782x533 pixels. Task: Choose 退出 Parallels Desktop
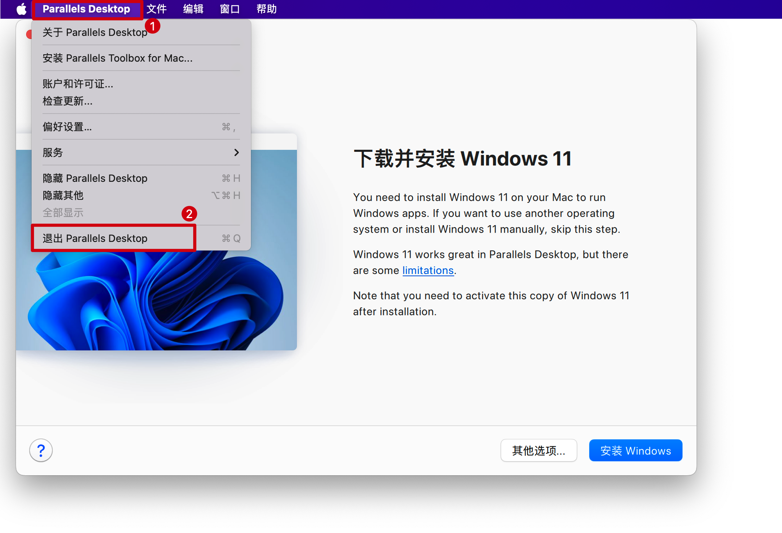point(141,238)
